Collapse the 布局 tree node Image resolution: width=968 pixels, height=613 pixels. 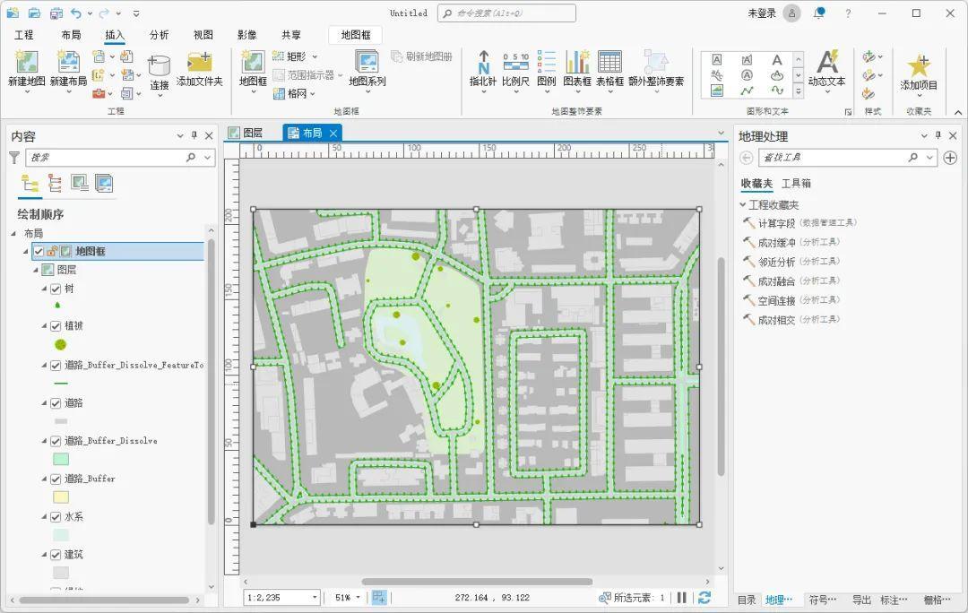(x=13, y=233)
